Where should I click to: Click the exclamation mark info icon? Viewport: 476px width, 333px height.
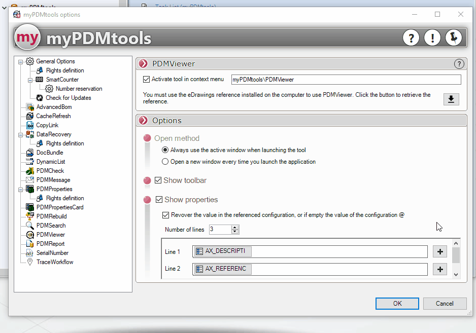click(432, 38)
